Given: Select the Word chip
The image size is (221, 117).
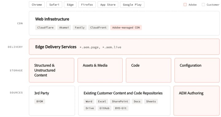Looking at the screenshot, I should click(x=89, y=101).
